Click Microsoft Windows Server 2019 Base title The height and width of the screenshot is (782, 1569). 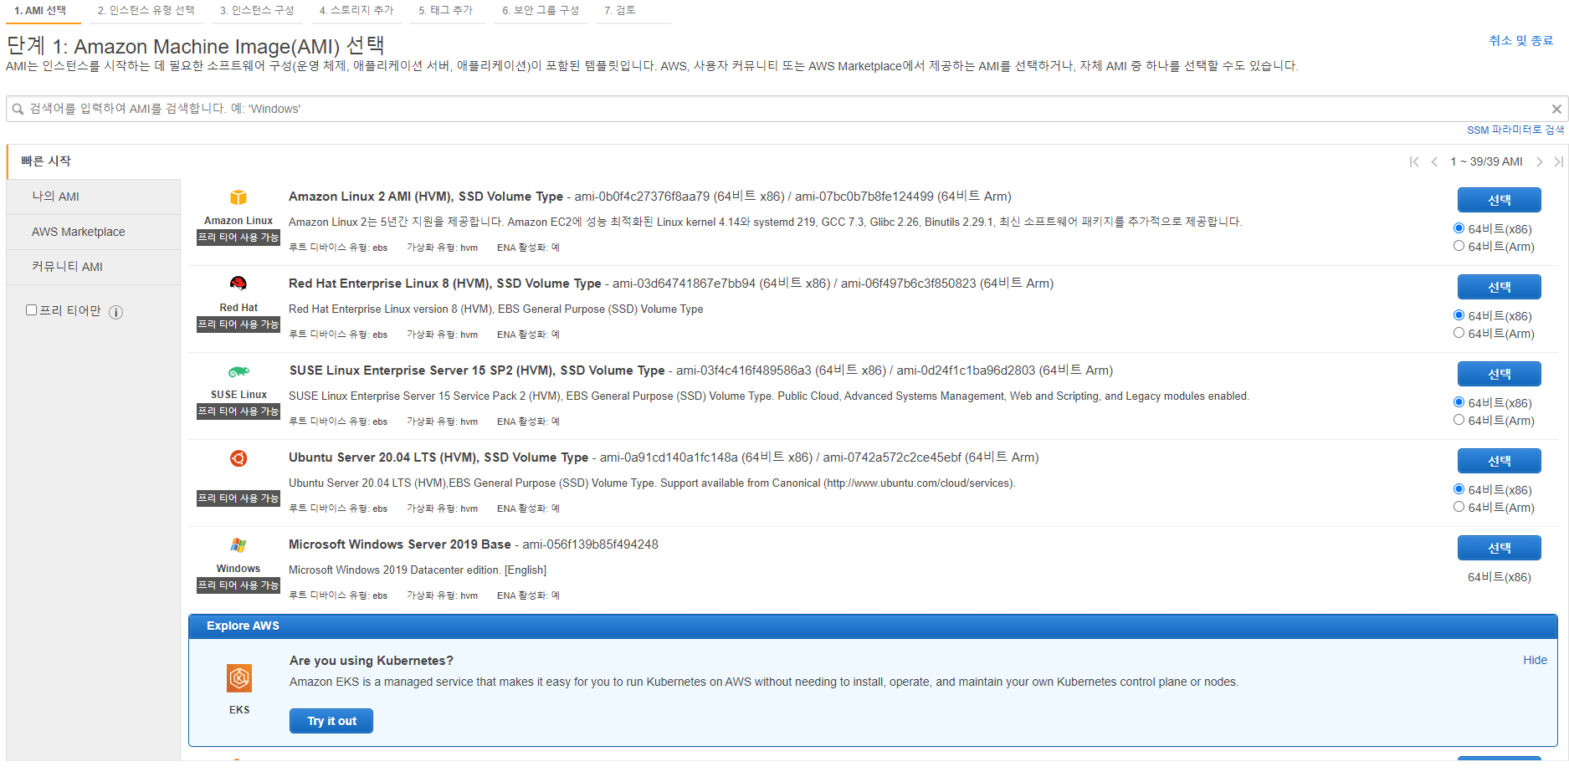tap(400, 544)
